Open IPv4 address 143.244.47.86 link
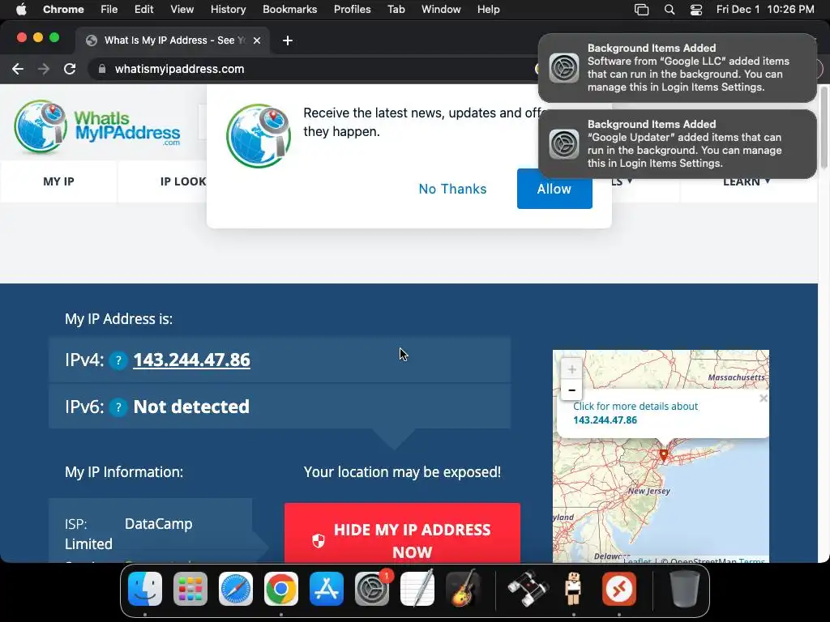The width and height of the screenshot is (830, 622). click(x=191, y=360)
